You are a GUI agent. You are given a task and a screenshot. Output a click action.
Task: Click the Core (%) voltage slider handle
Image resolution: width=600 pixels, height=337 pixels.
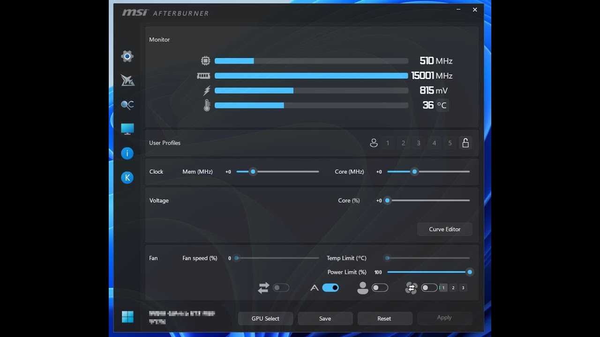[x=388, y=200]
